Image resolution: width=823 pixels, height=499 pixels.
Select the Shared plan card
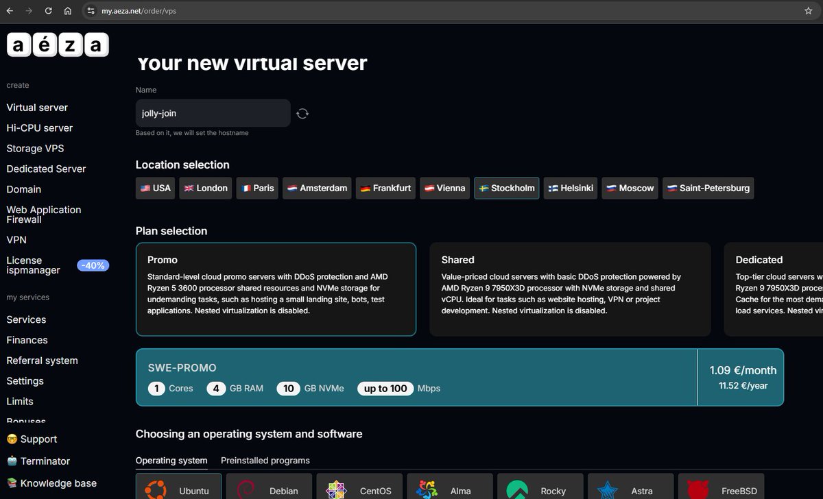(x=570, y=289)
